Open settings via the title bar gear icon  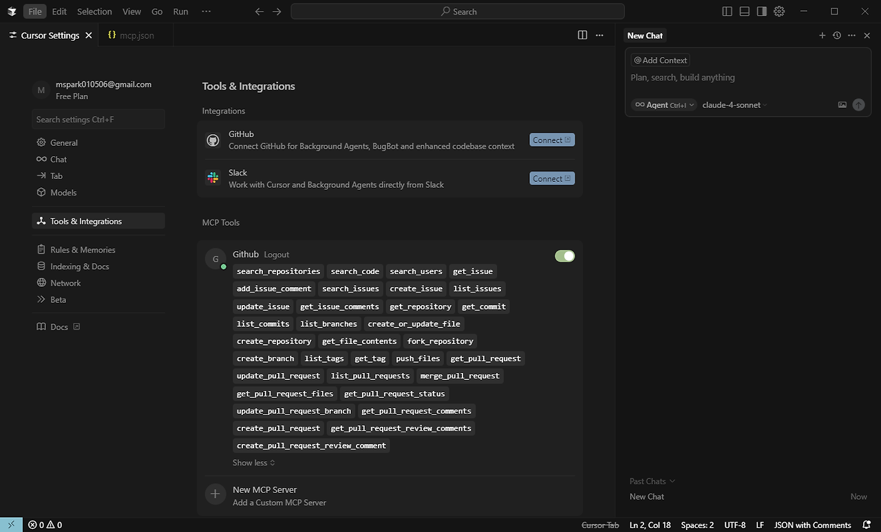click(x=779, y=12)
